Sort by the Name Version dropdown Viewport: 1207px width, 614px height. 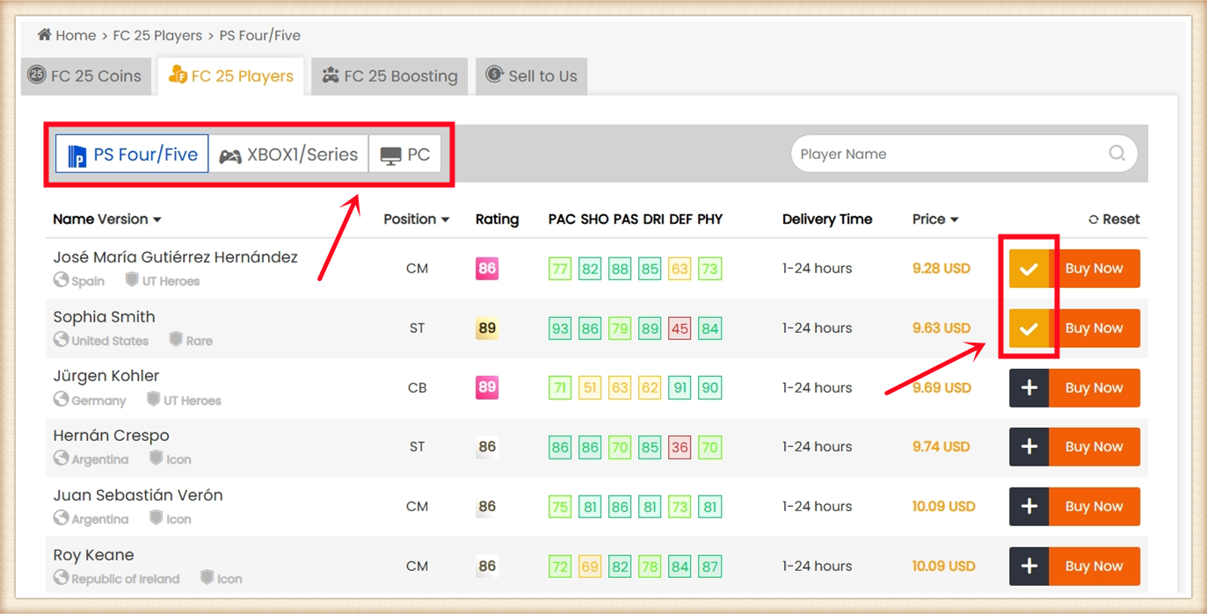(107, 220)
